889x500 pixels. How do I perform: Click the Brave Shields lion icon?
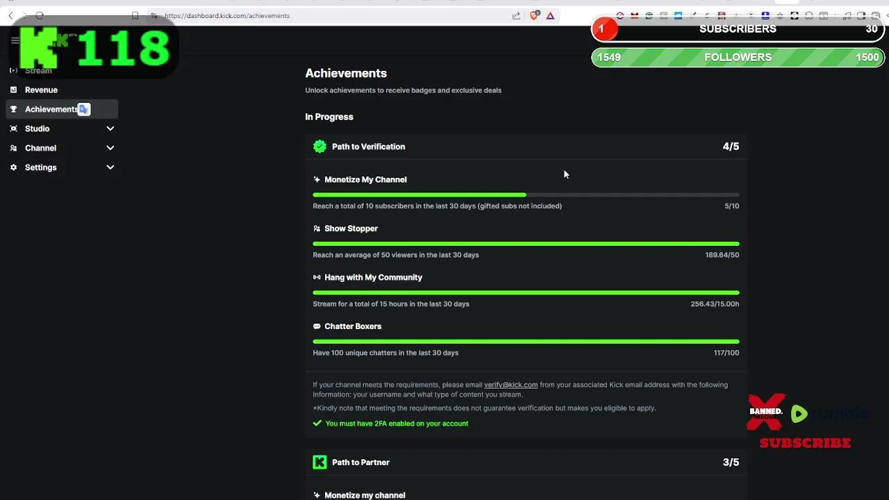(x=534, y=15)
